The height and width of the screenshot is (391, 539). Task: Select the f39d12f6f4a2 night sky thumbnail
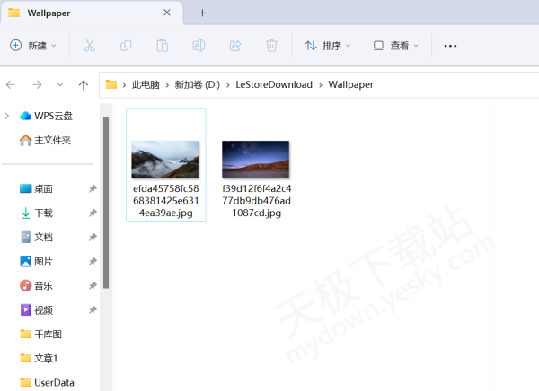[255, 160]
